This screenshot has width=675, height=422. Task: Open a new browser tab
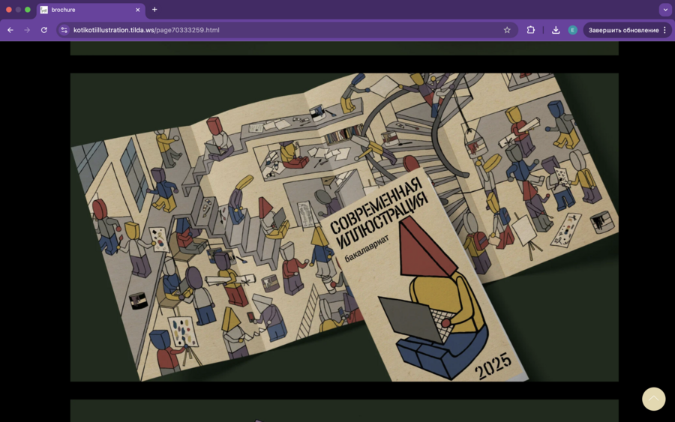pos(154,10)
